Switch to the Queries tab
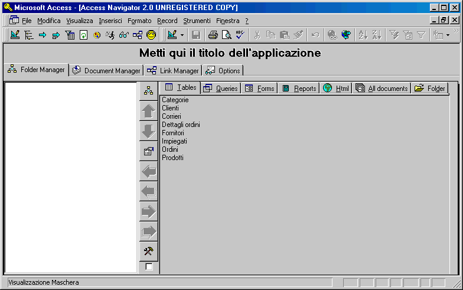 coord(221,89)
